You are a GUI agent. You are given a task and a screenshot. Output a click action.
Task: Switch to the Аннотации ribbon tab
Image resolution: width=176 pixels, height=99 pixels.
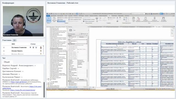81,16
